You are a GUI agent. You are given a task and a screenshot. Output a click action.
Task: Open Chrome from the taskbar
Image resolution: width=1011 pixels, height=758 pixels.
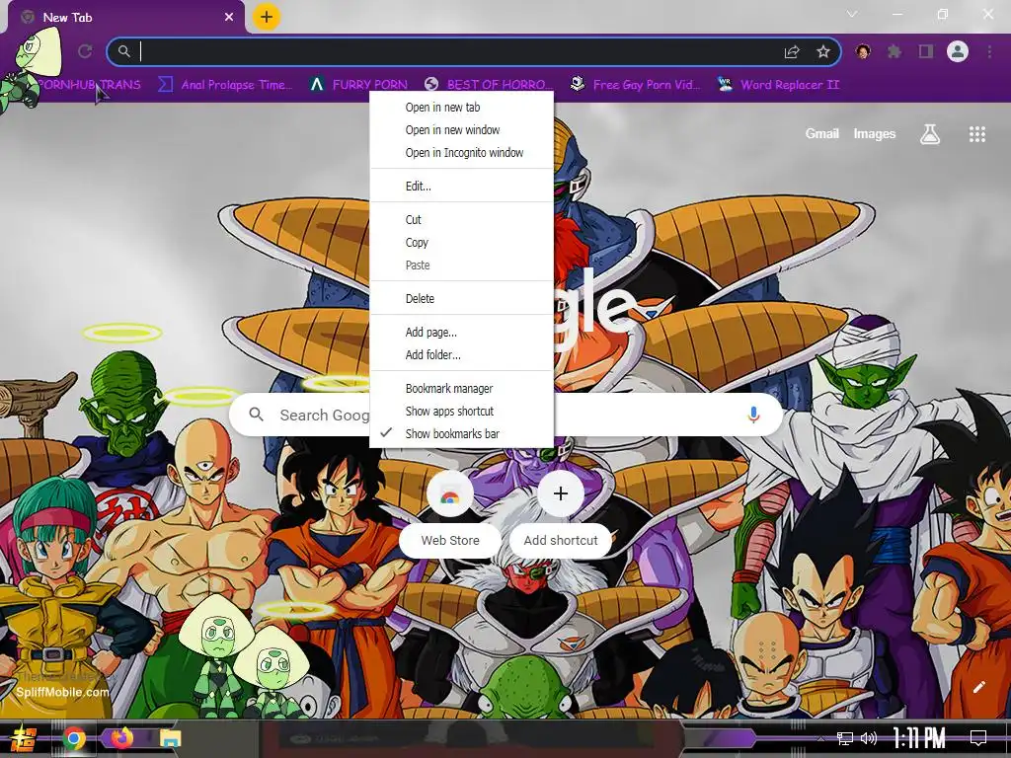(x=74, y=738)
